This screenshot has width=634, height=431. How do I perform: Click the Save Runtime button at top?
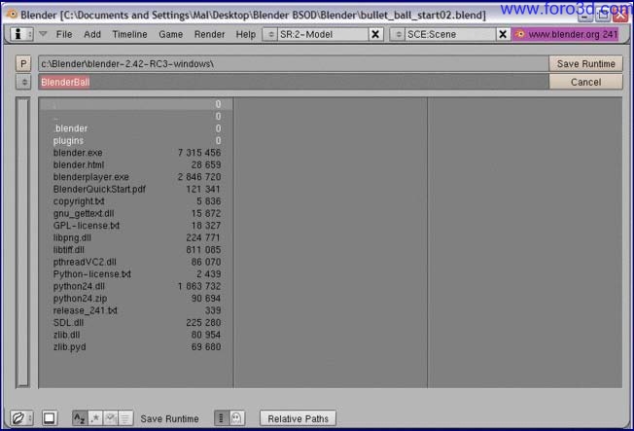(x=586, y=64)
